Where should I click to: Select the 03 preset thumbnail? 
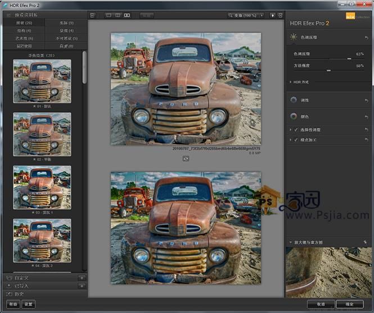[42, 187]
